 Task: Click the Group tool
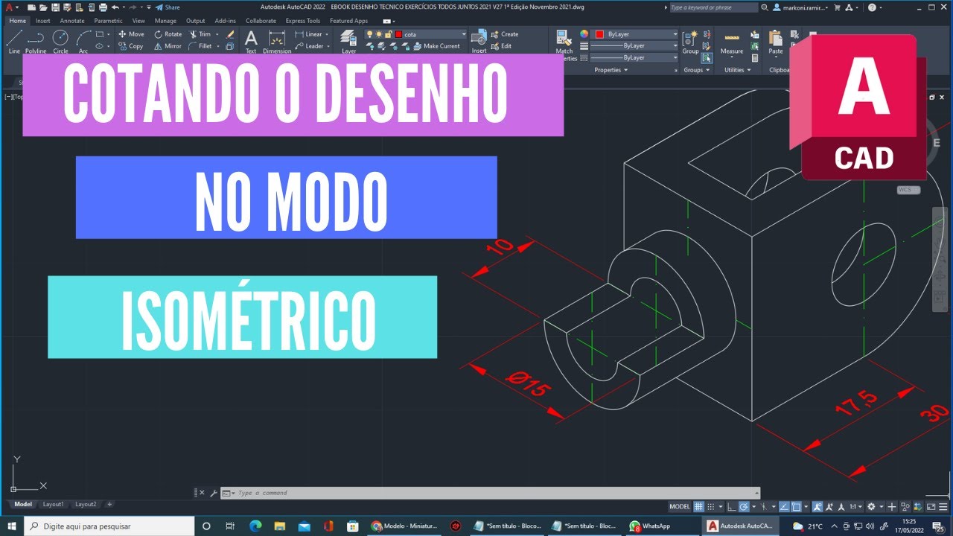click(x=690, y=42)
